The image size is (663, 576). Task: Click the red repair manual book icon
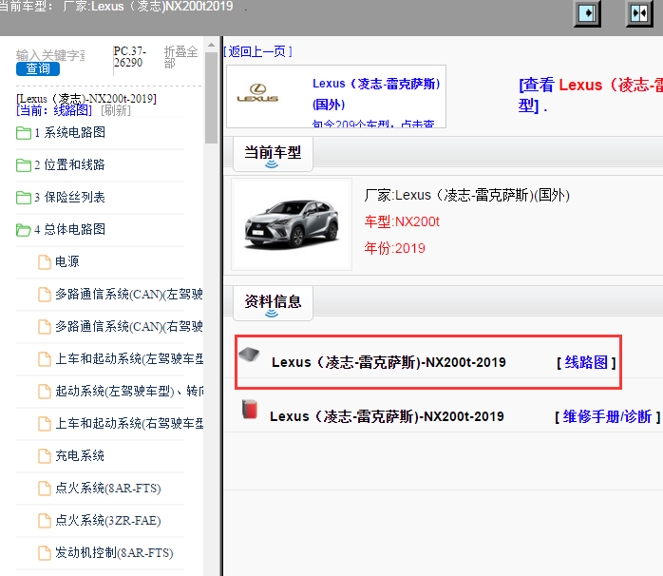(249, 410)
